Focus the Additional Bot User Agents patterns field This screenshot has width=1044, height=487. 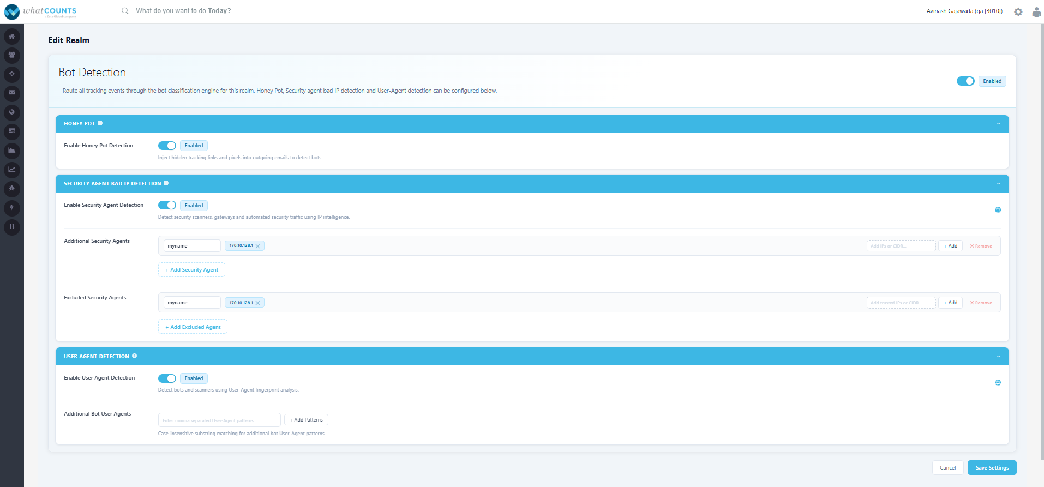pos(219,420)
